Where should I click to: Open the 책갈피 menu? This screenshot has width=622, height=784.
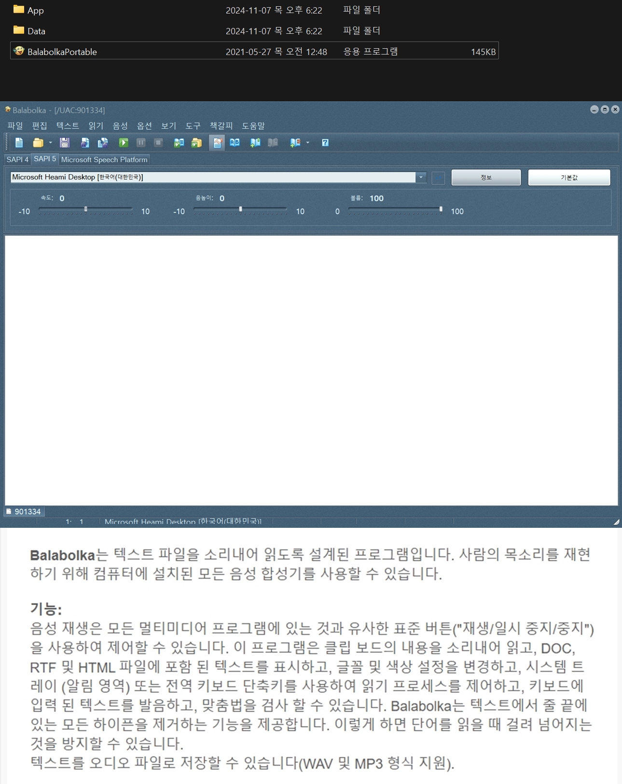click(x=221, y=126)
